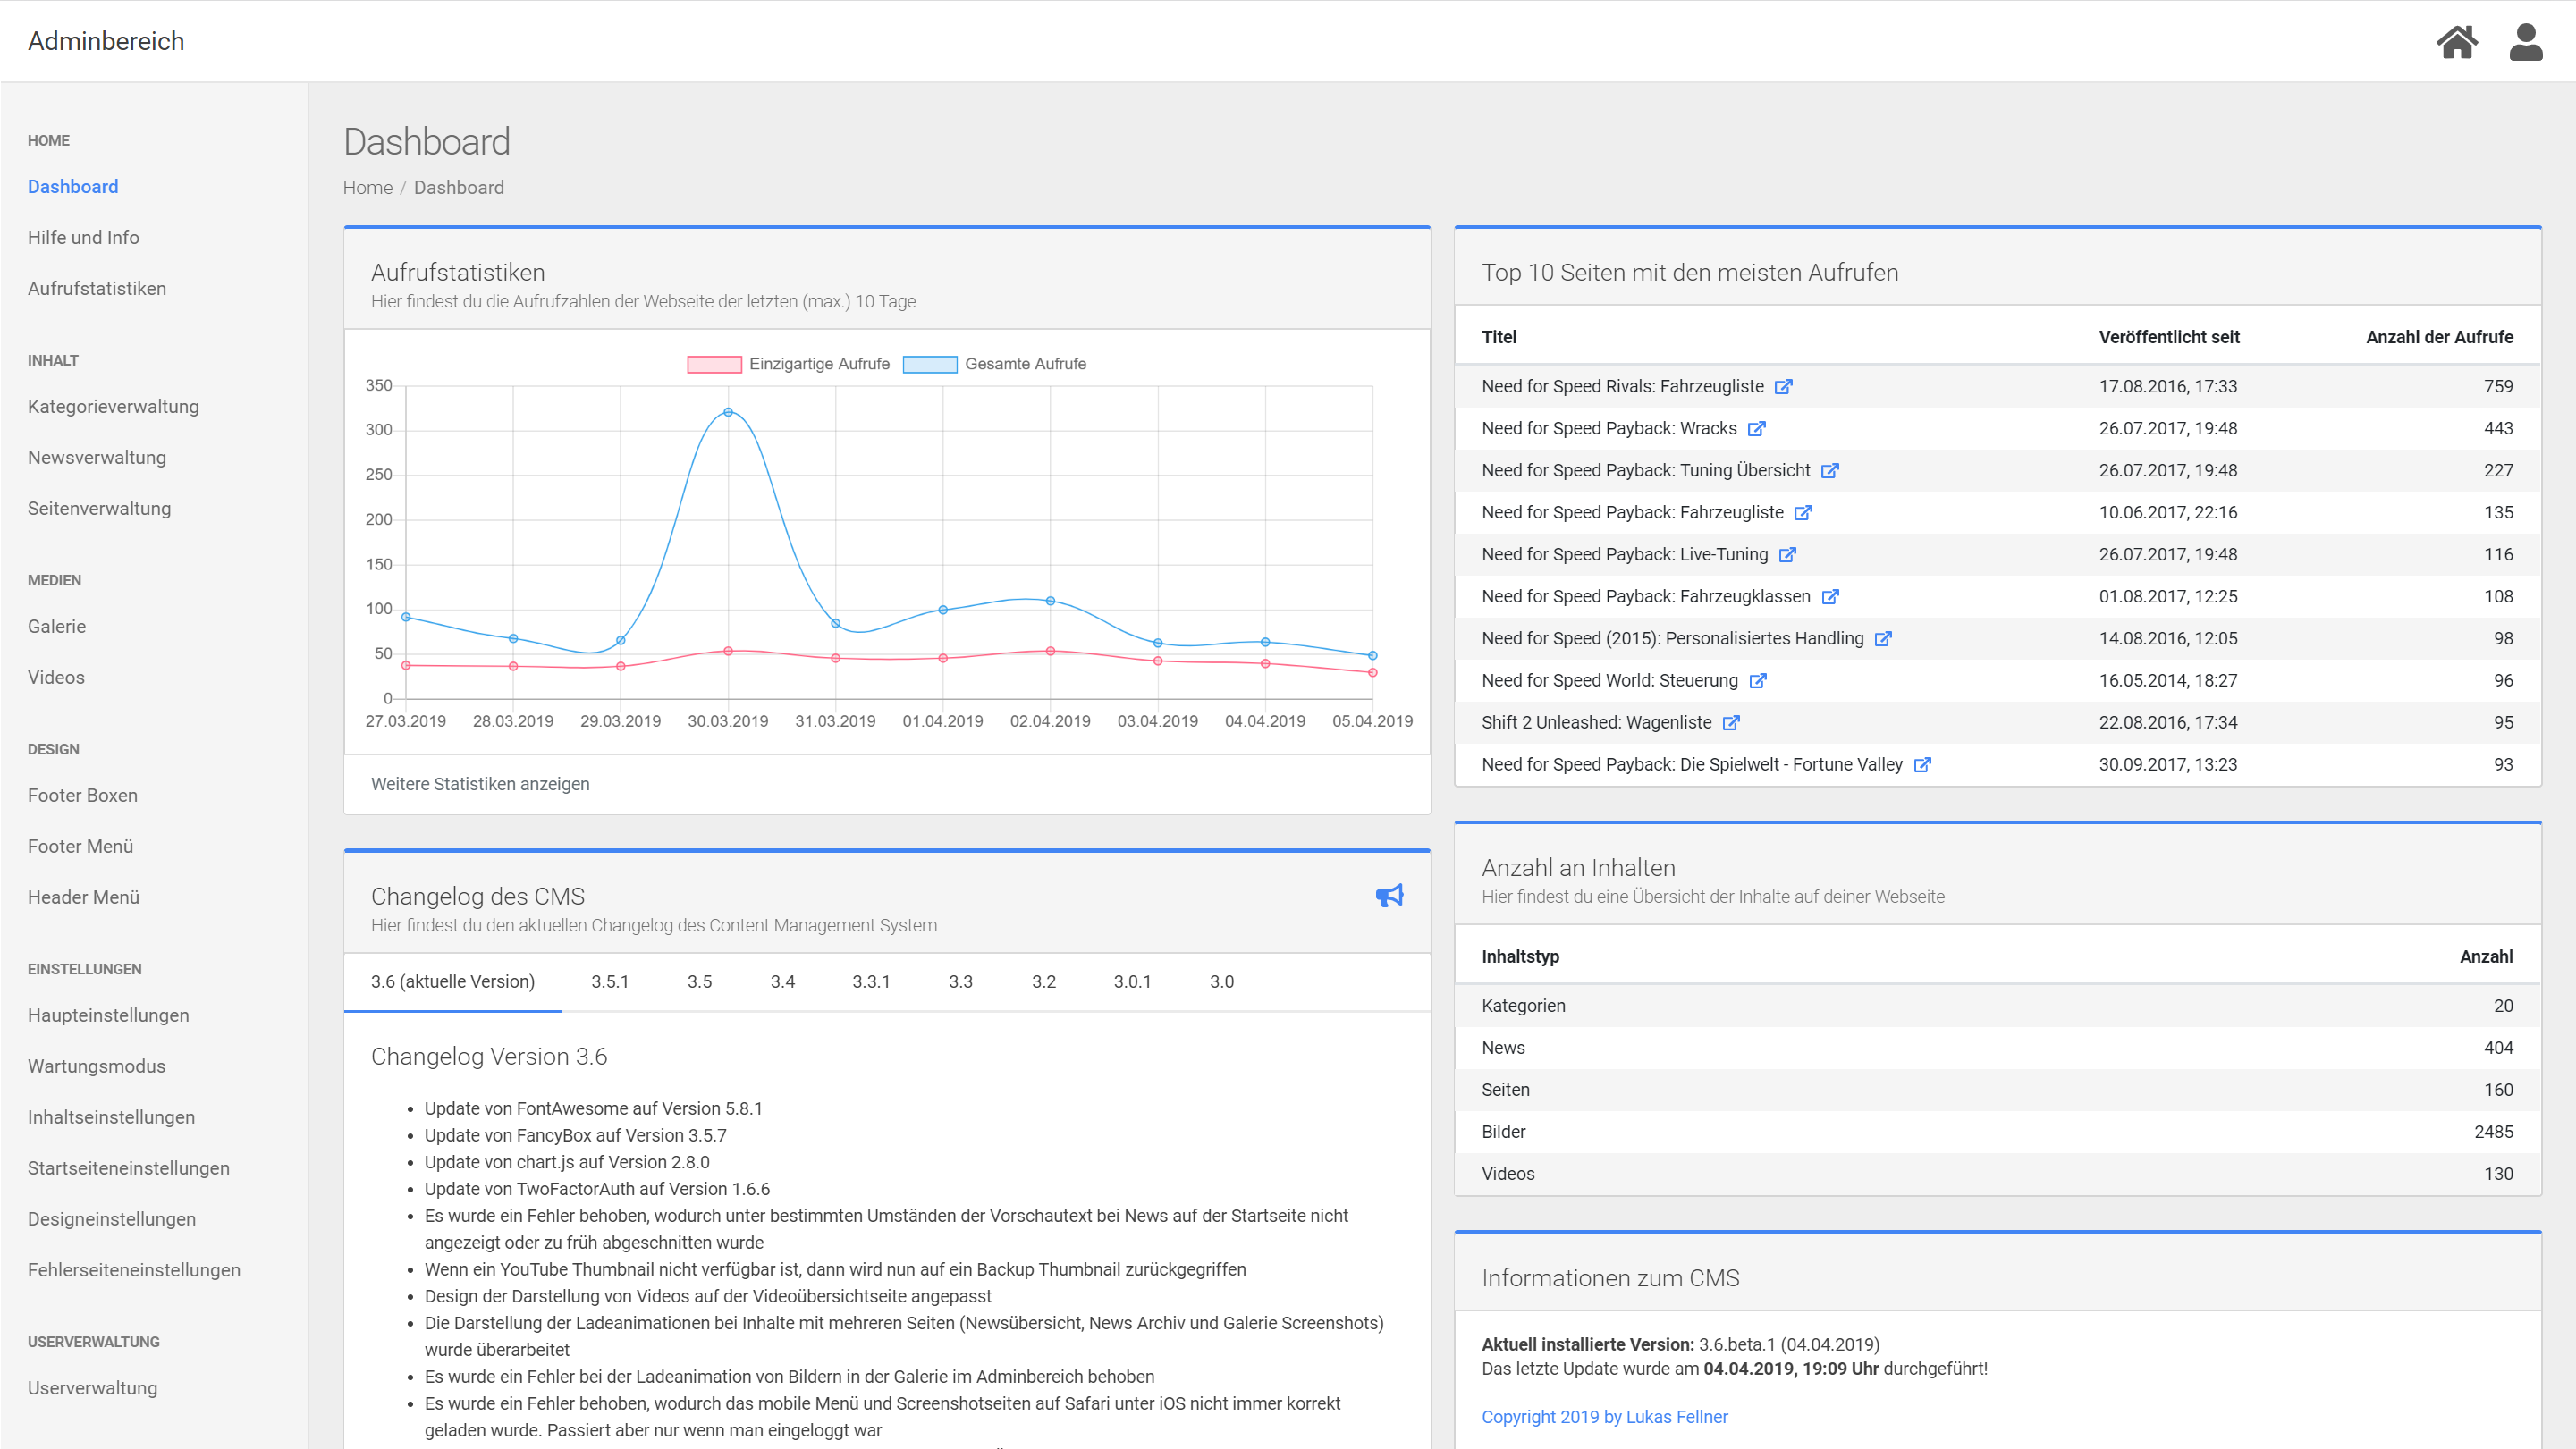Open external link for Shift 2 Wagenliste

[1730, 723]
